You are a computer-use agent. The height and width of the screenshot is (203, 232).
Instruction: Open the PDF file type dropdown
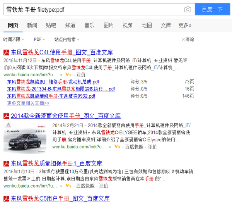click(x=39, y=40)
